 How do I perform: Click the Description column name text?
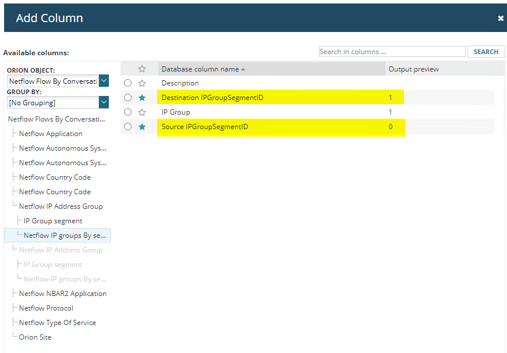[180, 83]
